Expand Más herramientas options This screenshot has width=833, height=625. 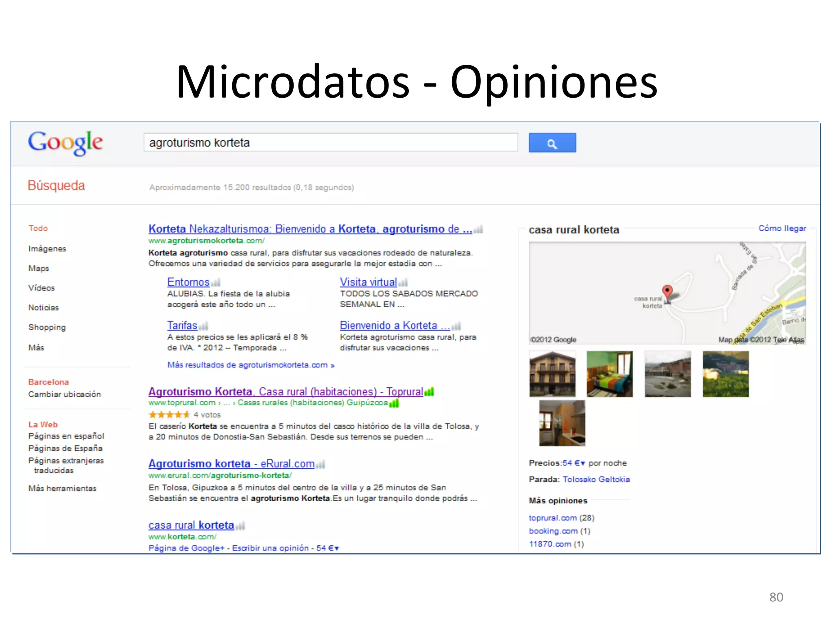tap(62, 488)
